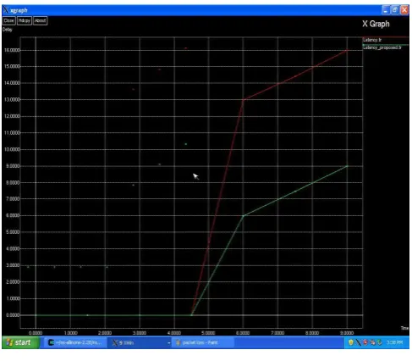
Task: Click the Hdcpy hardcopy button
Action: point(24,20)
